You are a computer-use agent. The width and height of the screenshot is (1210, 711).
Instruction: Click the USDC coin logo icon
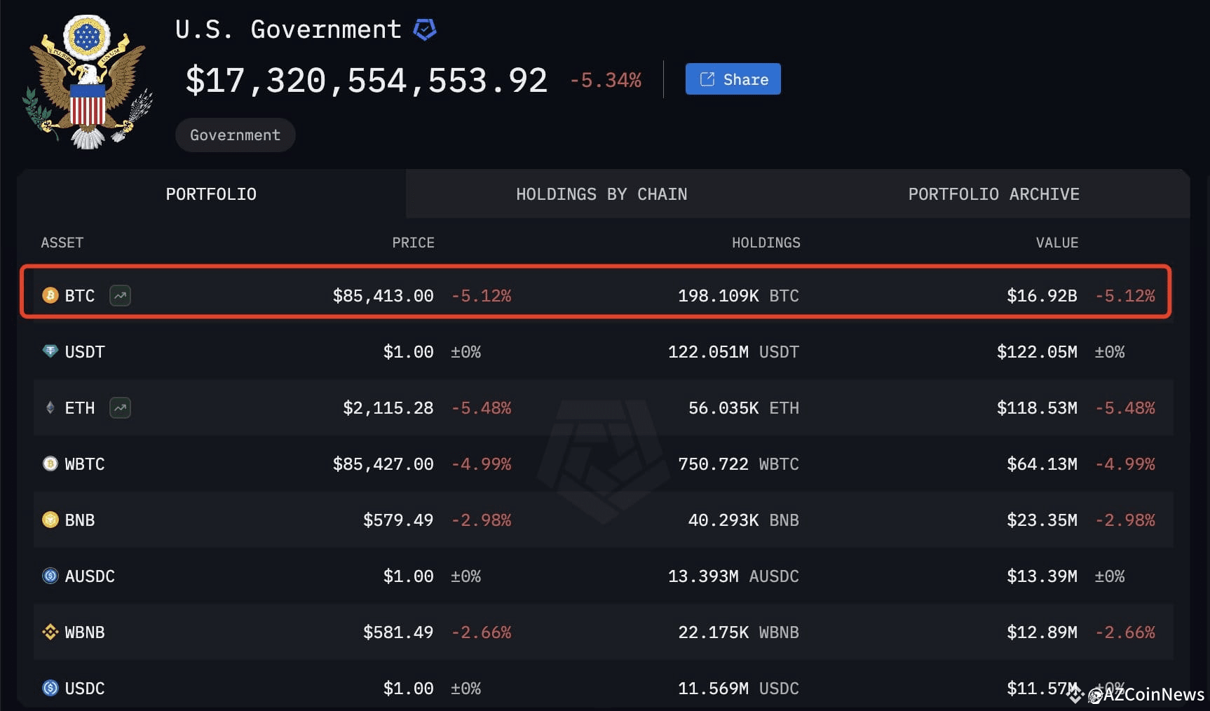(49, 688)
